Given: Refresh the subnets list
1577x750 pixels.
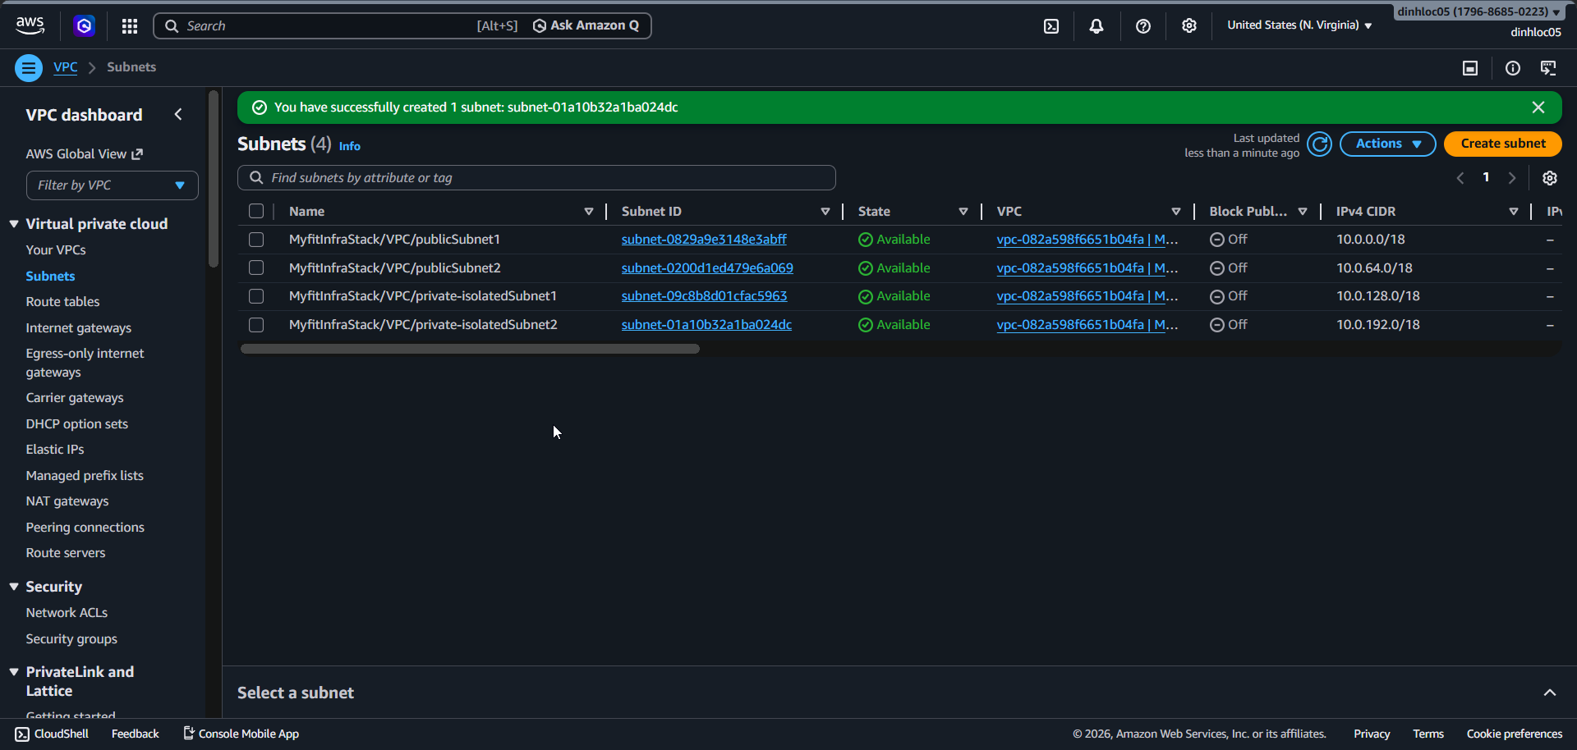Looking at the screenshot, I should [x=1320, y=144].
